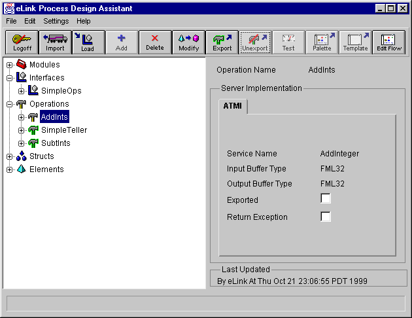Click the Add plus toolbar button
This screenshot has width=412, height=318.
122,43
